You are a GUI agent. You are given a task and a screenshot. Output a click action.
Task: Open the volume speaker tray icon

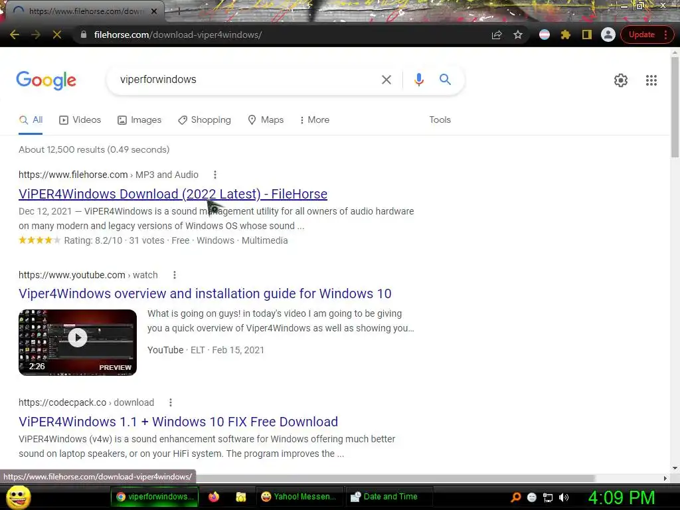click(564, 497)
